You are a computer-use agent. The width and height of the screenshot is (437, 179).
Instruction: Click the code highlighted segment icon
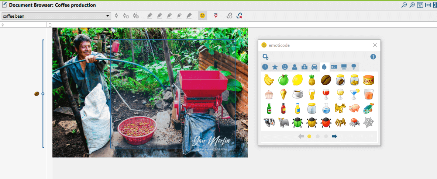117,16
